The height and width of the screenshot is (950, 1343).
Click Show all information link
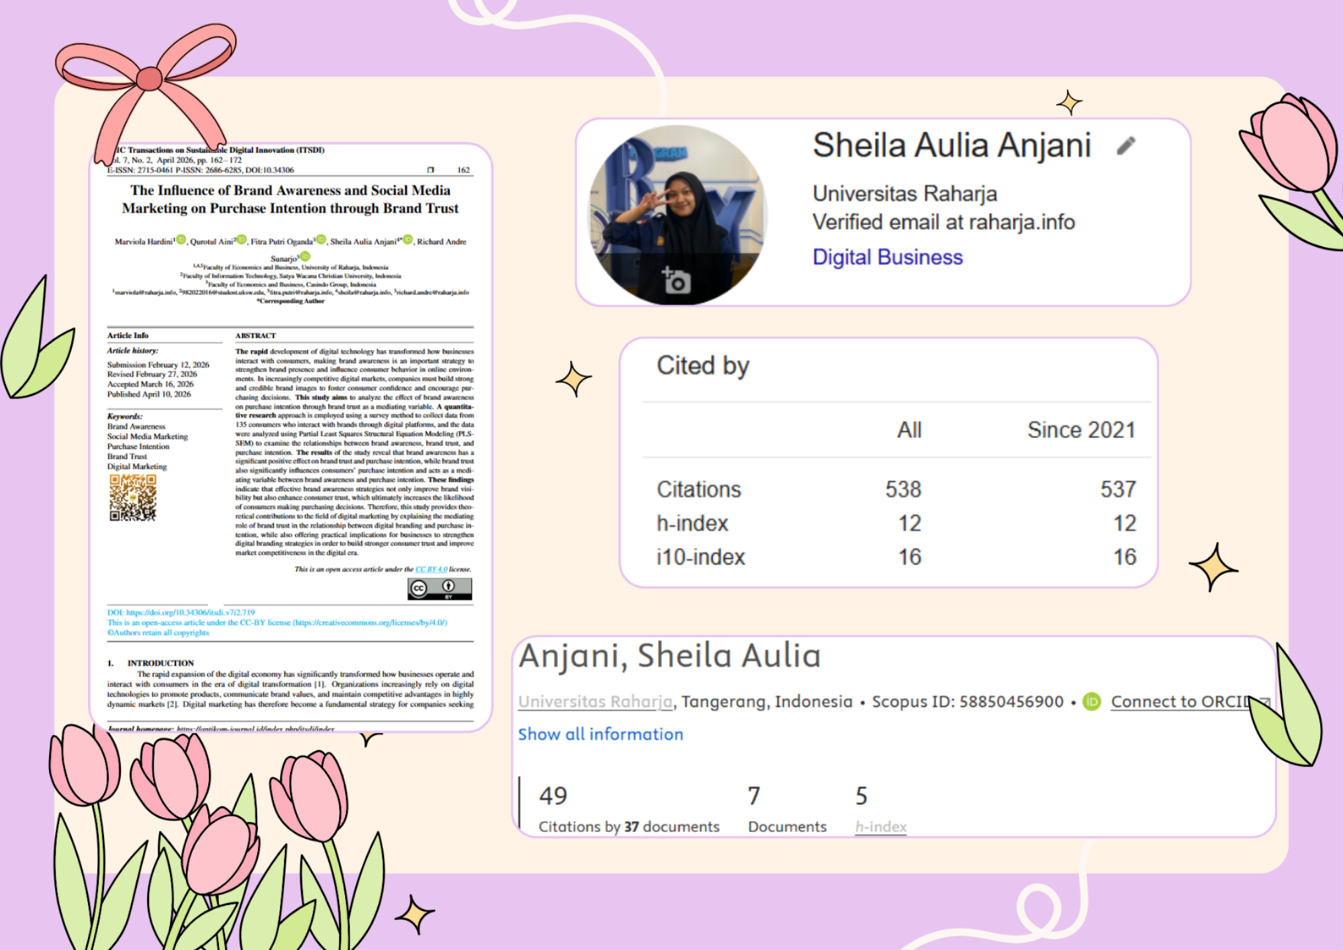600,734
